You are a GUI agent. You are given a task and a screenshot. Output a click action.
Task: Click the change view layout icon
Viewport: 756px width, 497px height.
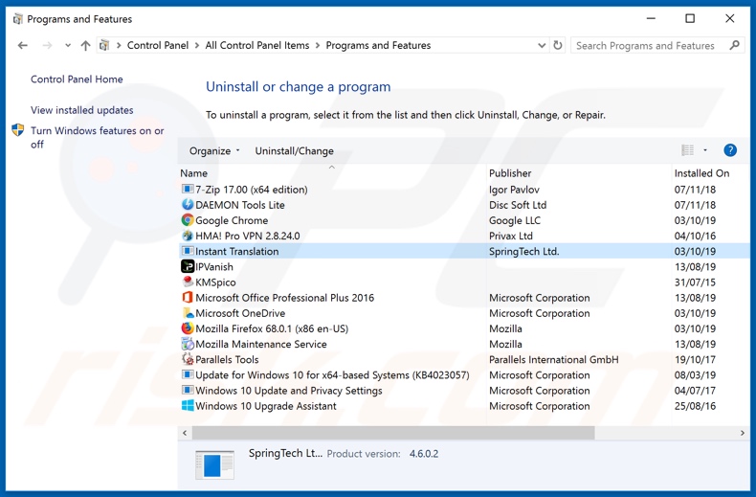pos(687,150)
